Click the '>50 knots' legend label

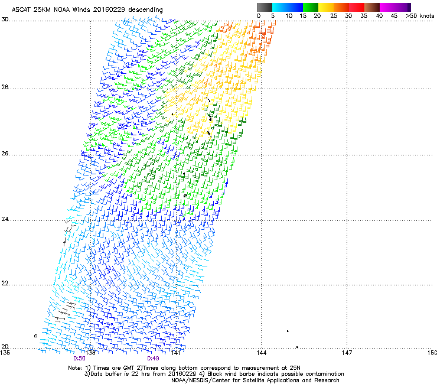[x=420, y=15]
